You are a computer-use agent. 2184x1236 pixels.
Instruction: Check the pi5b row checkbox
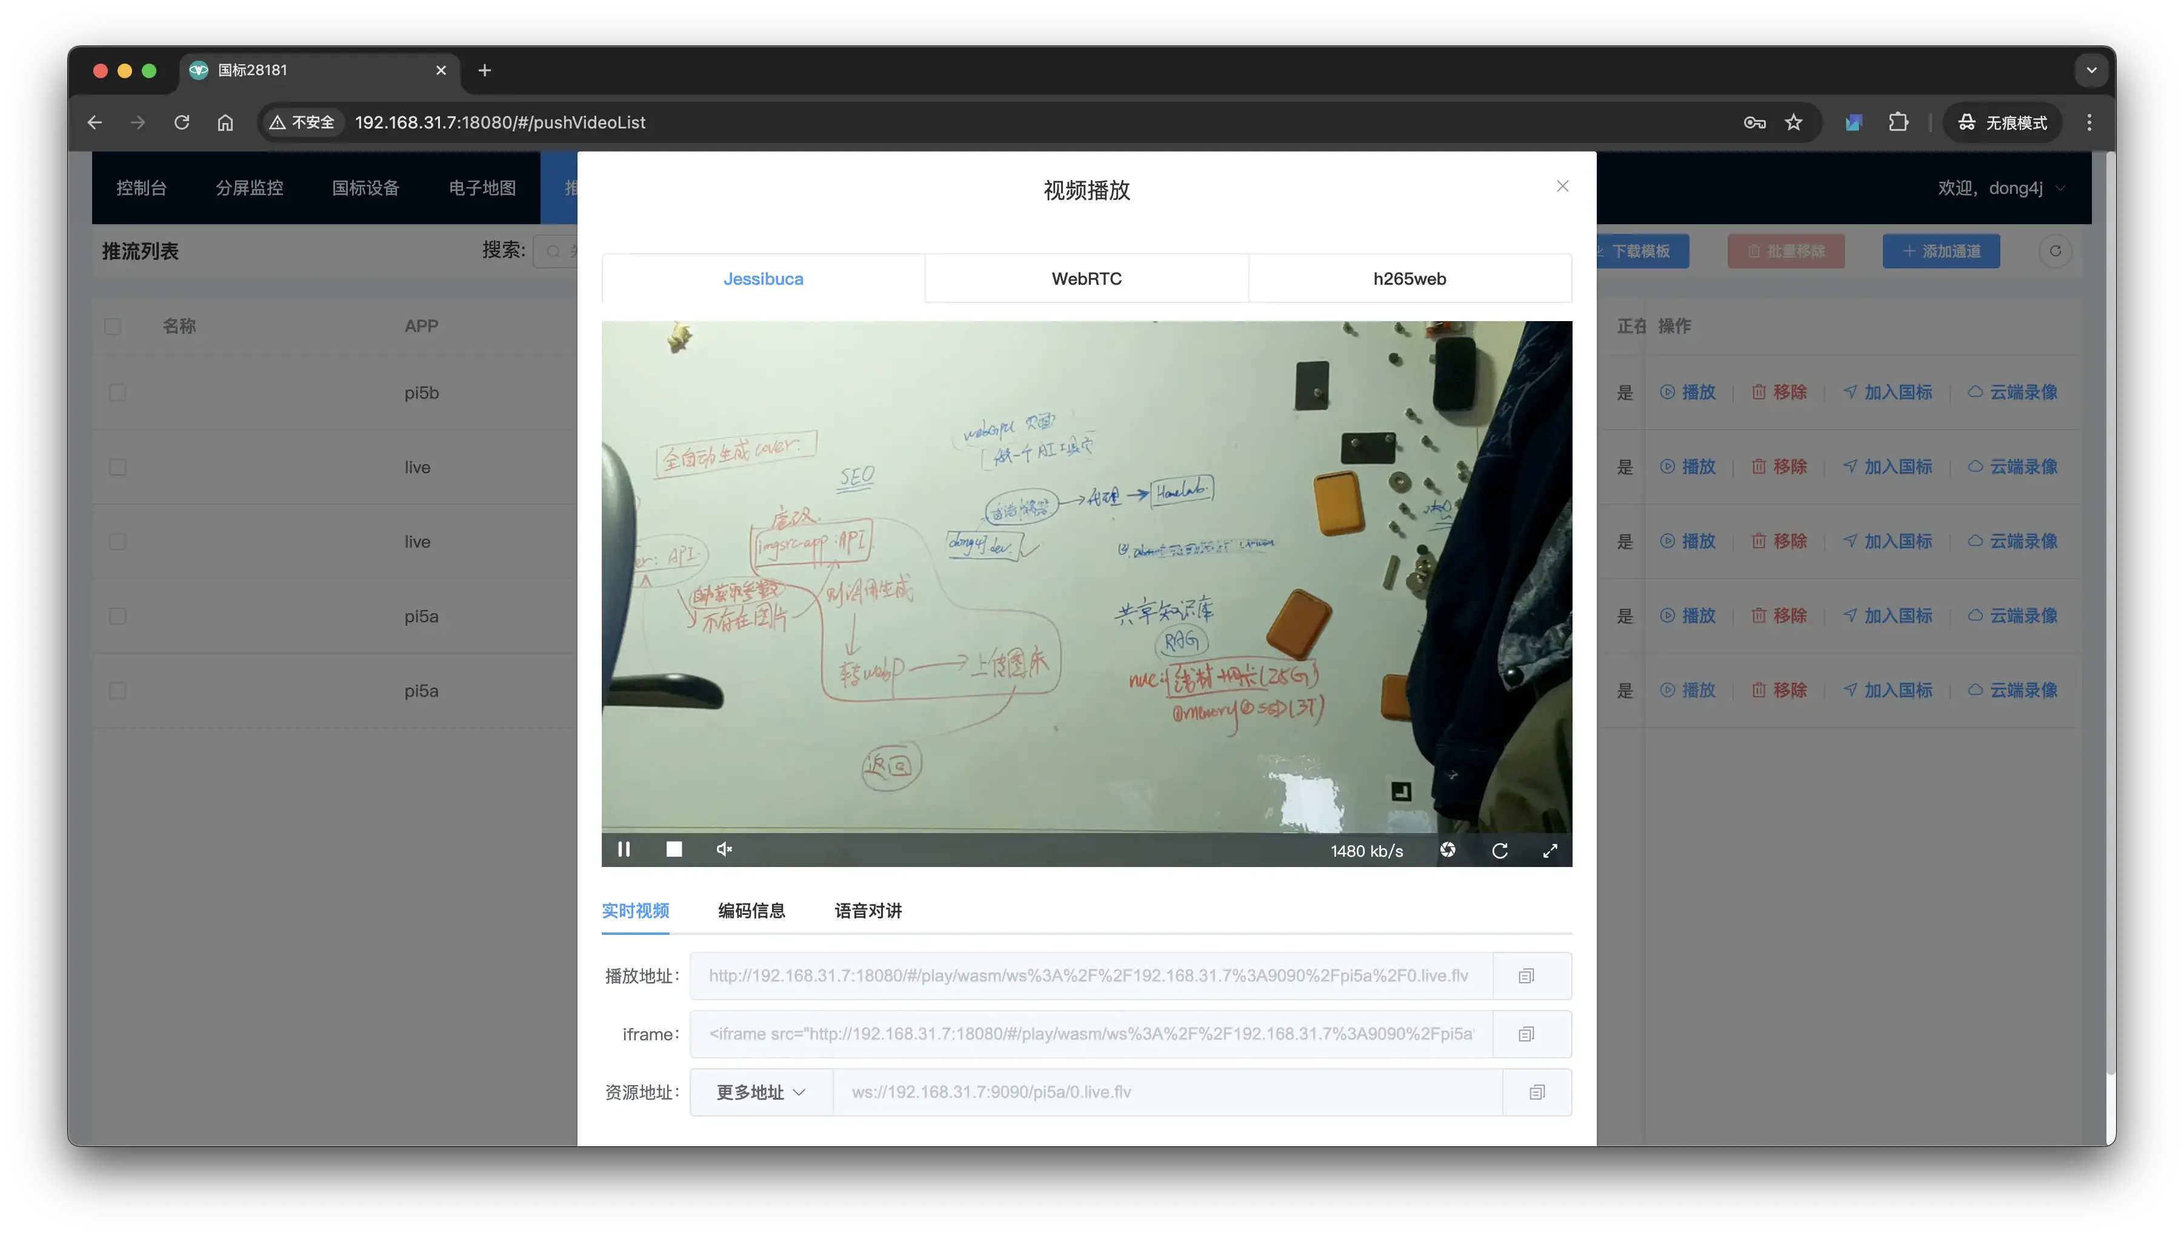pyautogui.click(x=117, y=392)
